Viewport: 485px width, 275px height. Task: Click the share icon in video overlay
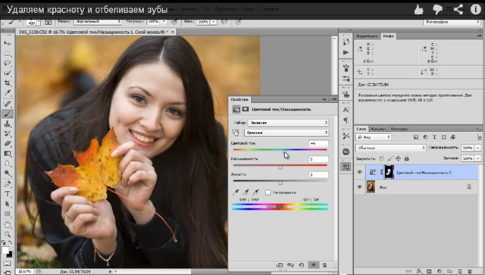pyautogui.click(x=458, y=10)
